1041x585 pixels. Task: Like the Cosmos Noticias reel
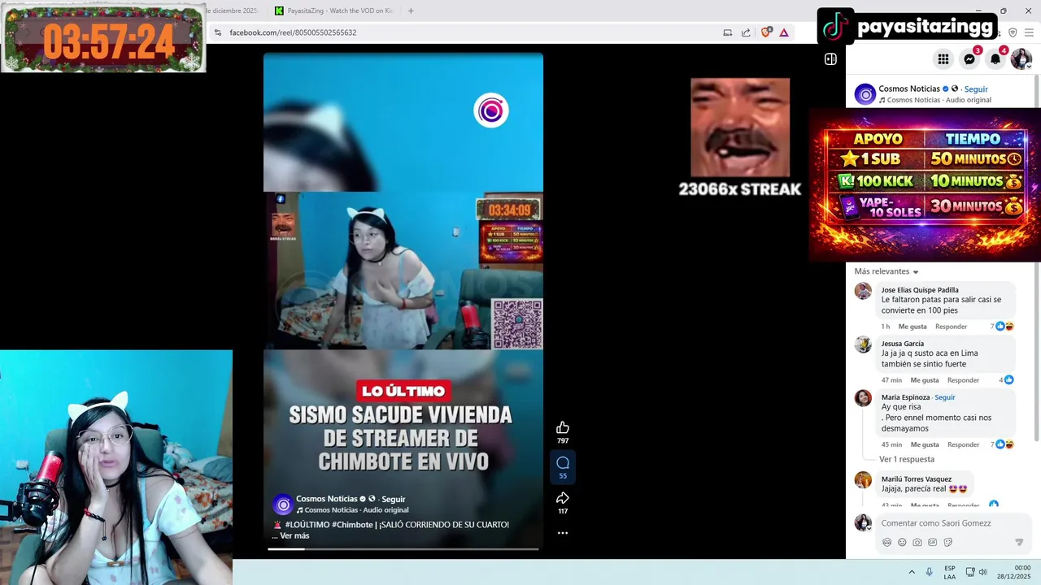click(x=562, y=427)
